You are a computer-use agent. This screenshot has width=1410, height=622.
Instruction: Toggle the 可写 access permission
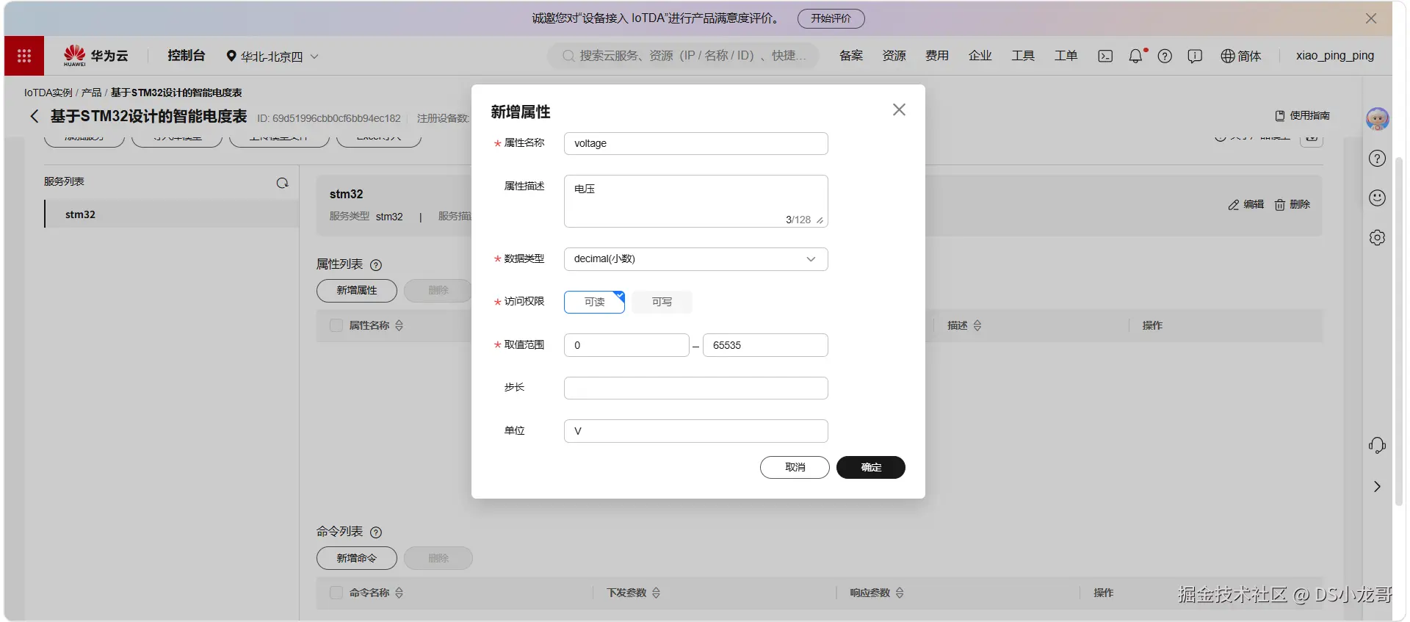coord(662,302)
